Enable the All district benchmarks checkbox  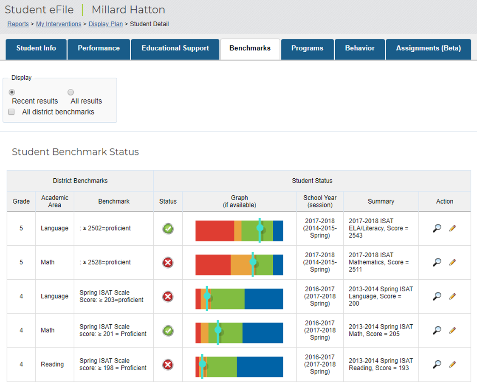[x=12, y=112]
